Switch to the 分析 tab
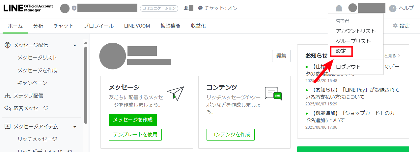Image resolution: width=420 pixels, height=152 pixels. (x=38, y=26)
